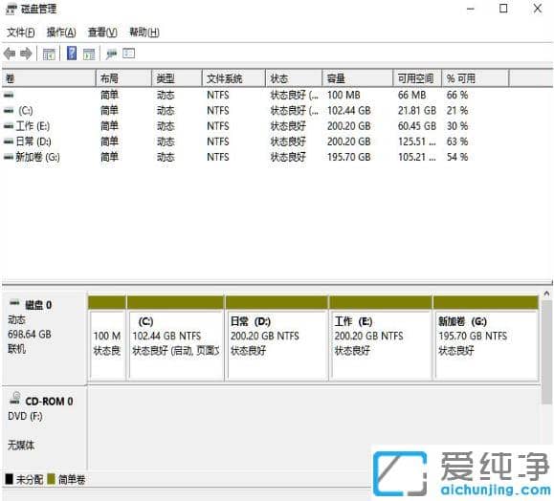
Task: Click the 日常 (D:) volume drive icon
Action: click(x=9, y=142)
